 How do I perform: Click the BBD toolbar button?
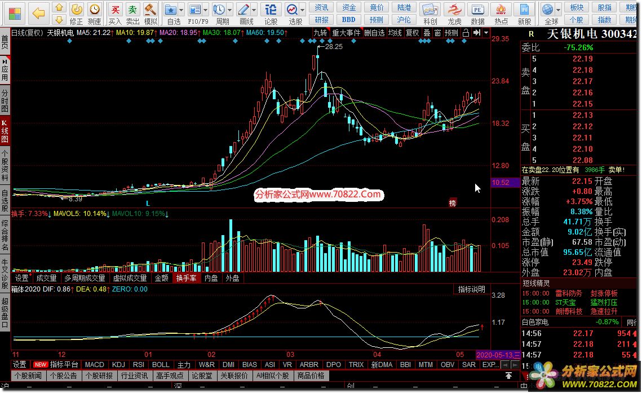(349, 19)
